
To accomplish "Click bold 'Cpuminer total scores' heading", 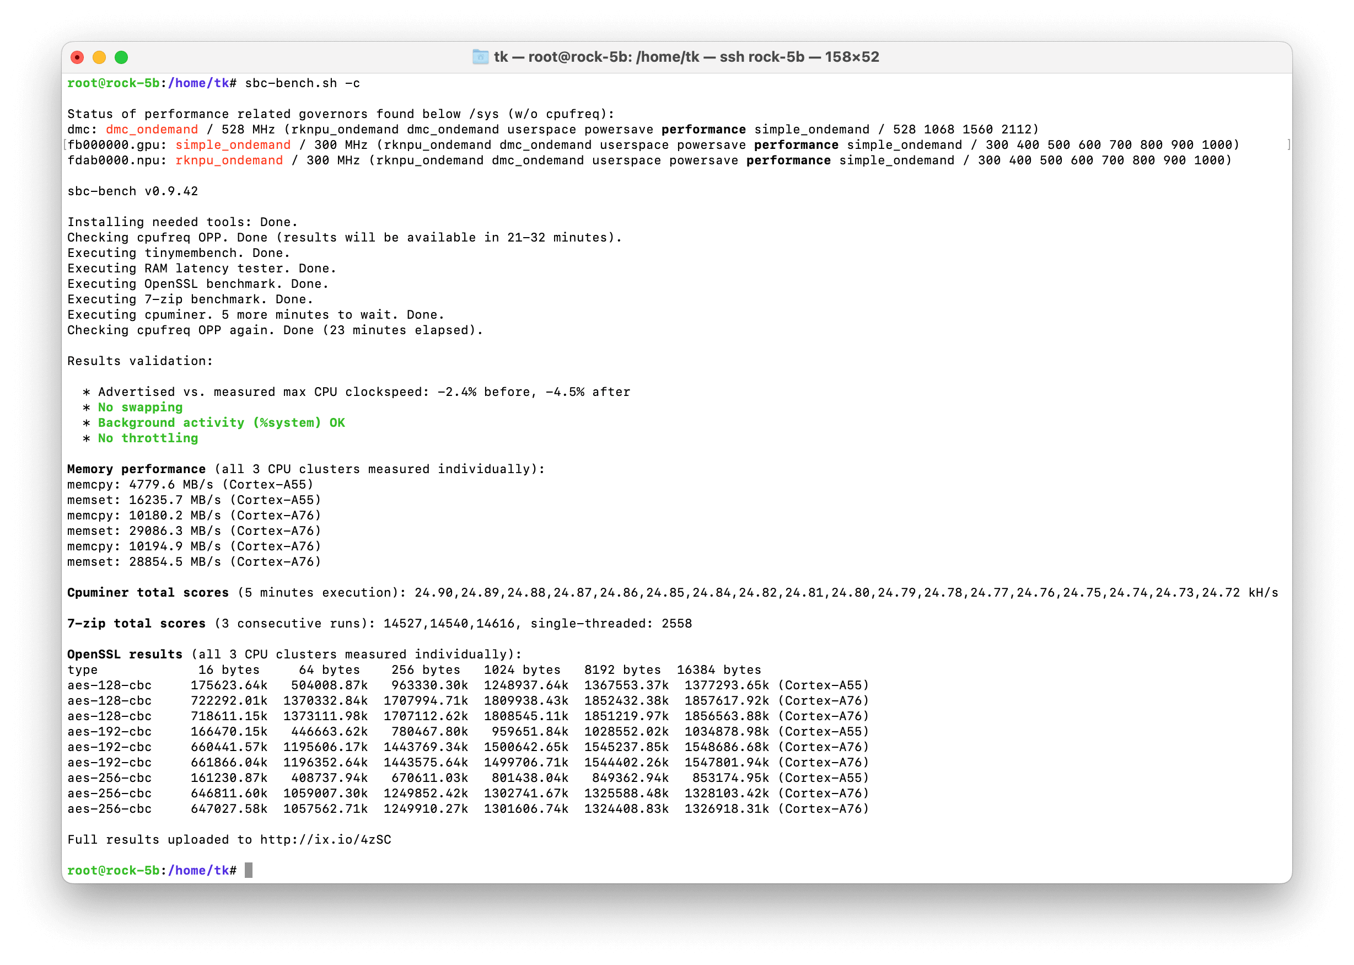I will coord(147,593).
